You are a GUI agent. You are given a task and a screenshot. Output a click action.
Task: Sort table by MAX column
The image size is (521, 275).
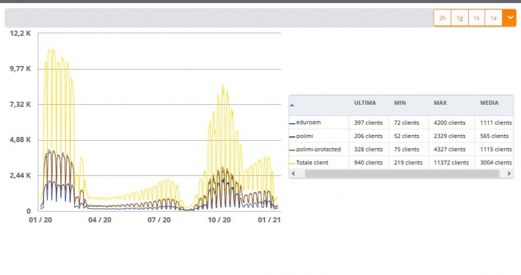pos(440,103)
